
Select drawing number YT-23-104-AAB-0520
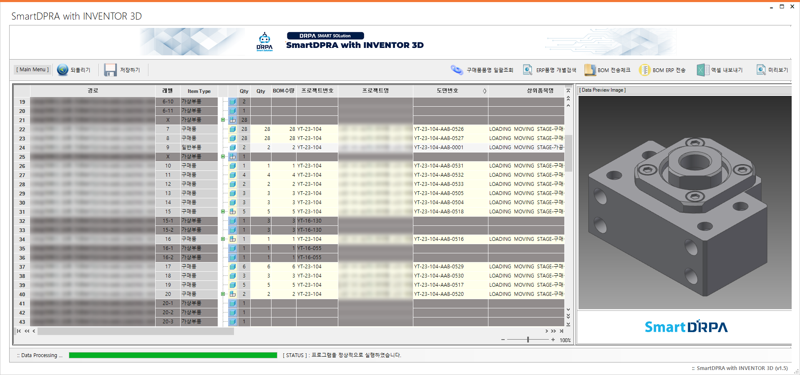pos(439,294)
